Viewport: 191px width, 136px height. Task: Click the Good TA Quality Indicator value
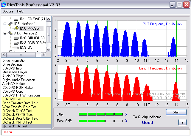coord(147,122)
